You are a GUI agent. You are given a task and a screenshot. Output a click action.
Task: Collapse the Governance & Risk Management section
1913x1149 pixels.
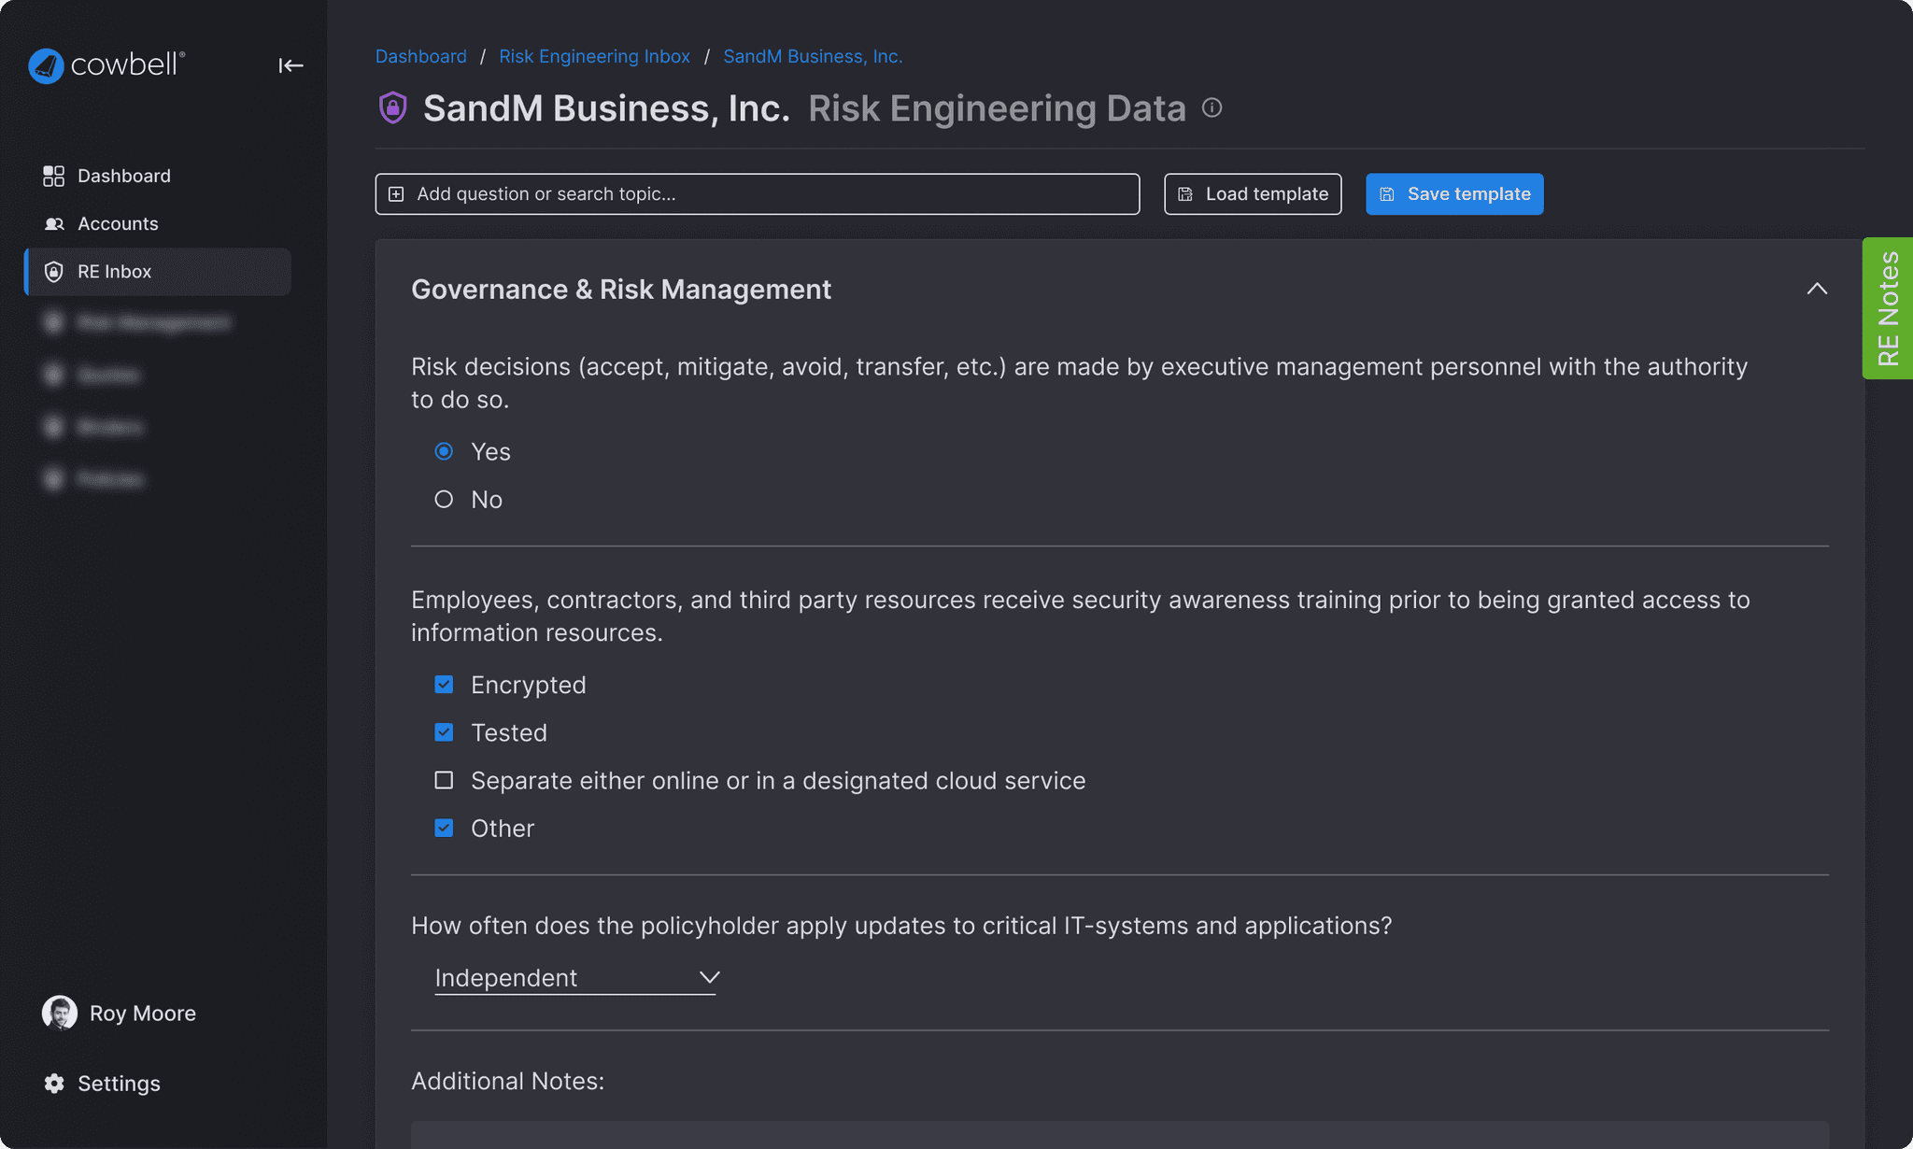point(1817,289)
